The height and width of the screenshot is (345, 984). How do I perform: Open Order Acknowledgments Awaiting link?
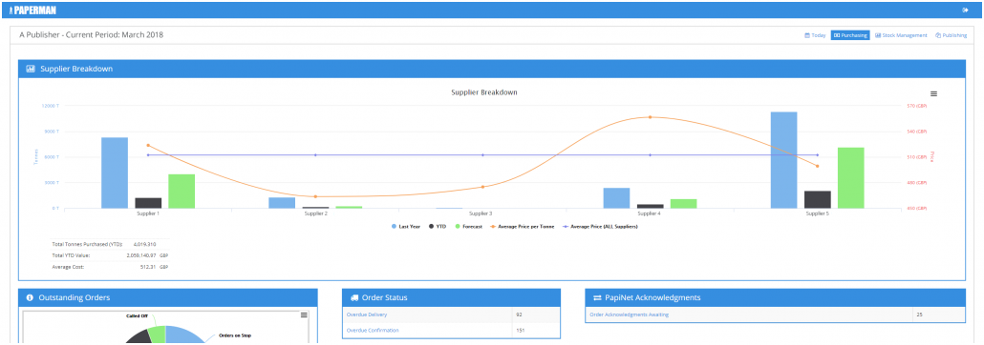[629, 315]
